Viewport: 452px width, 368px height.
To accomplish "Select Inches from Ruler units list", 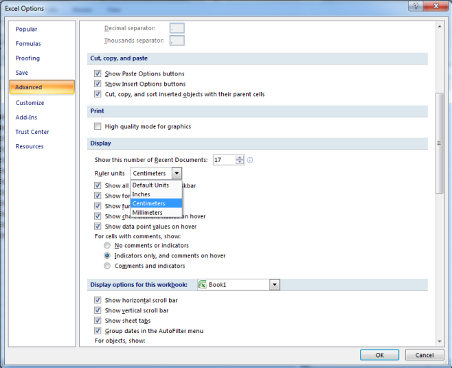I will click(142, 194).
